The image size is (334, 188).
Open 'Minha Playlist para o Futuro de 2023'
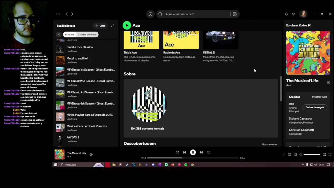(86, 117)
